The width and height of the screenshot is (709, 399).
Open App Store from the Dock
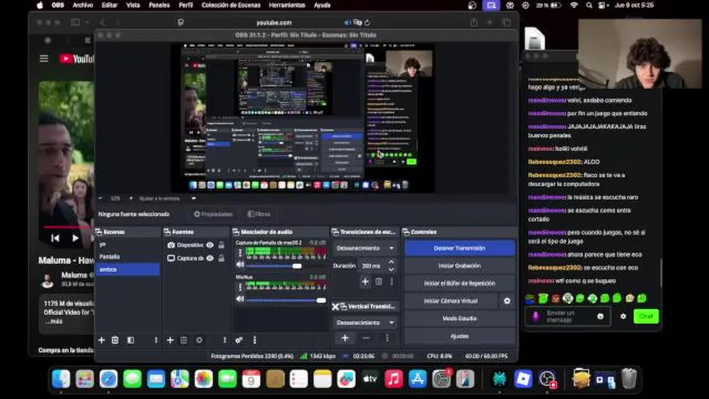tap(418, 379)
